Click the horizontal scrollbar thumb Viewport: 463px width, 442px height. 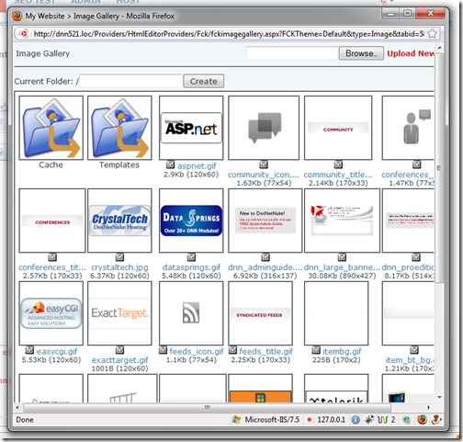pyautogui.click(x=208, y=407)
